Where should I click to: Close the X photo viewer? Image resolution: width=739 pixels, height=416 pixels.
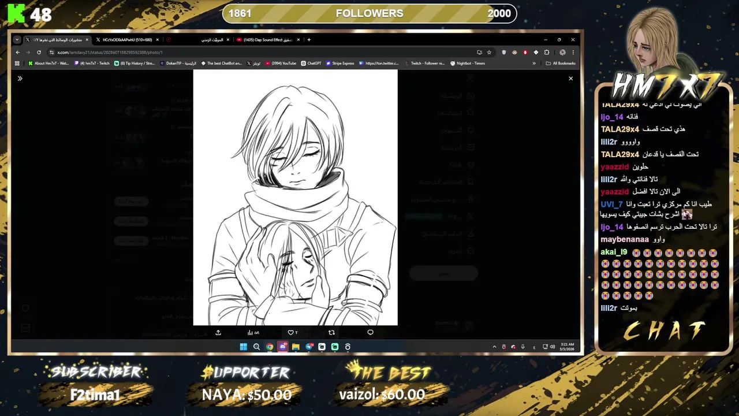570,79
